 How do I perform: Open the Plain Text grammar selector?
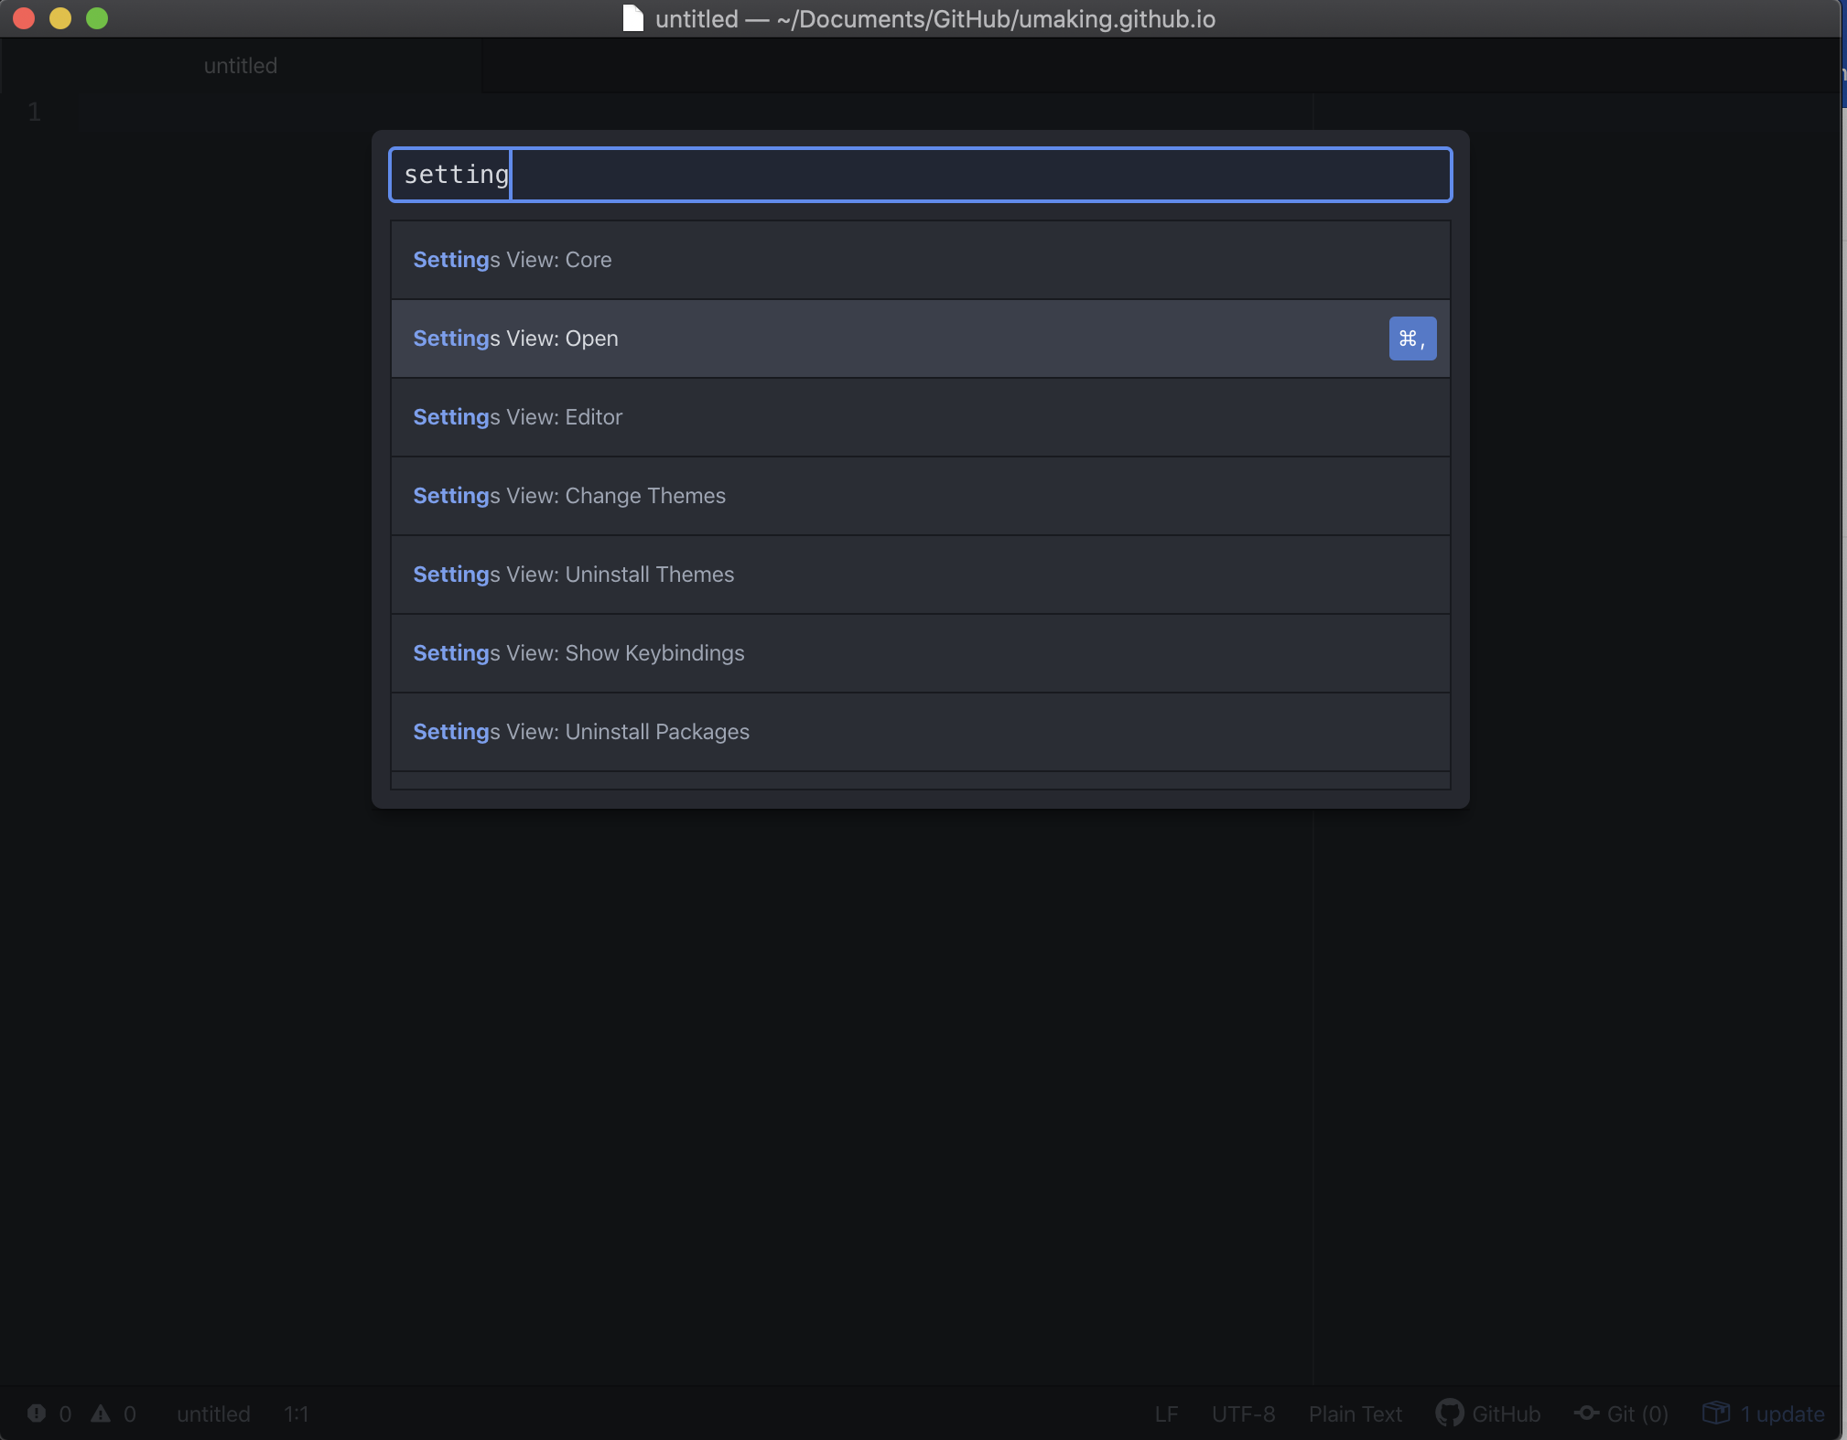click(1355, 1414)
